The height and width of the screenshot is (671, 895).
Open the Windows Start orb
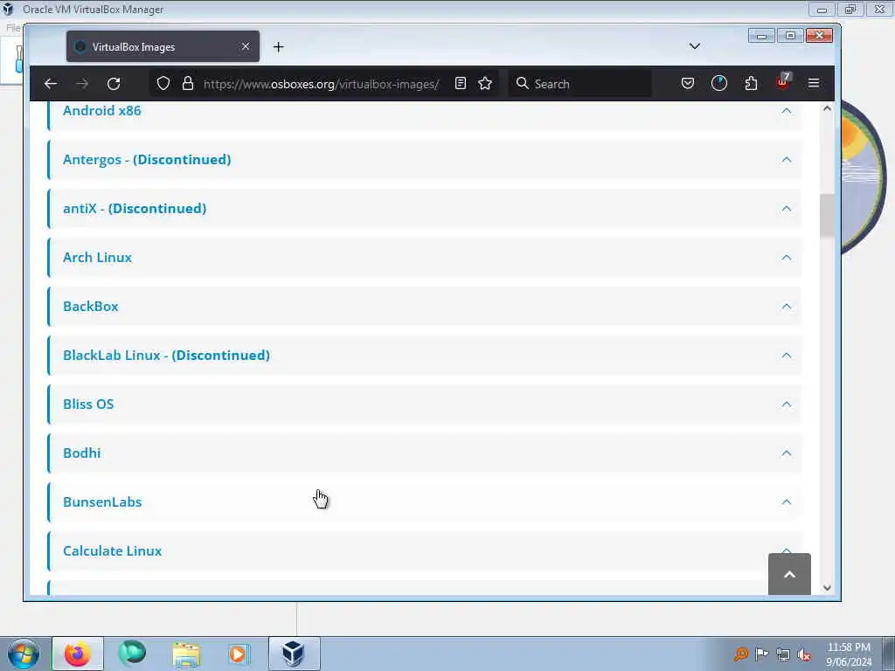24,654
